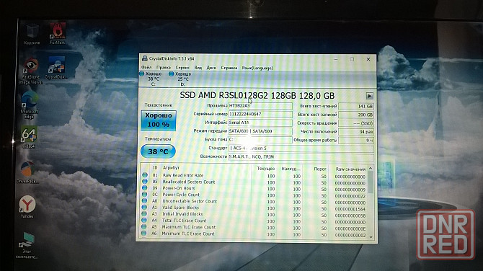Image resolution: width=483 pixels, height=271 pixels.
Task: Click the ID column header
Action: [155, 168]
